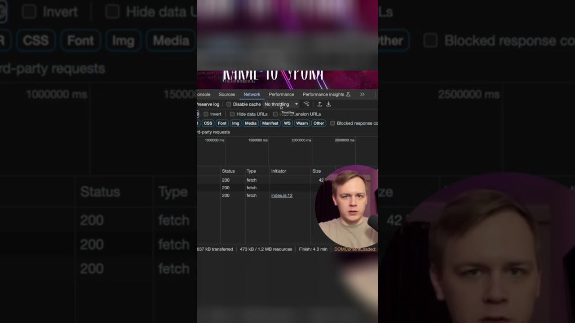Select the 1000000 ms timeline marker
This screenshot has height=323, width=575.
coord(214,140)
